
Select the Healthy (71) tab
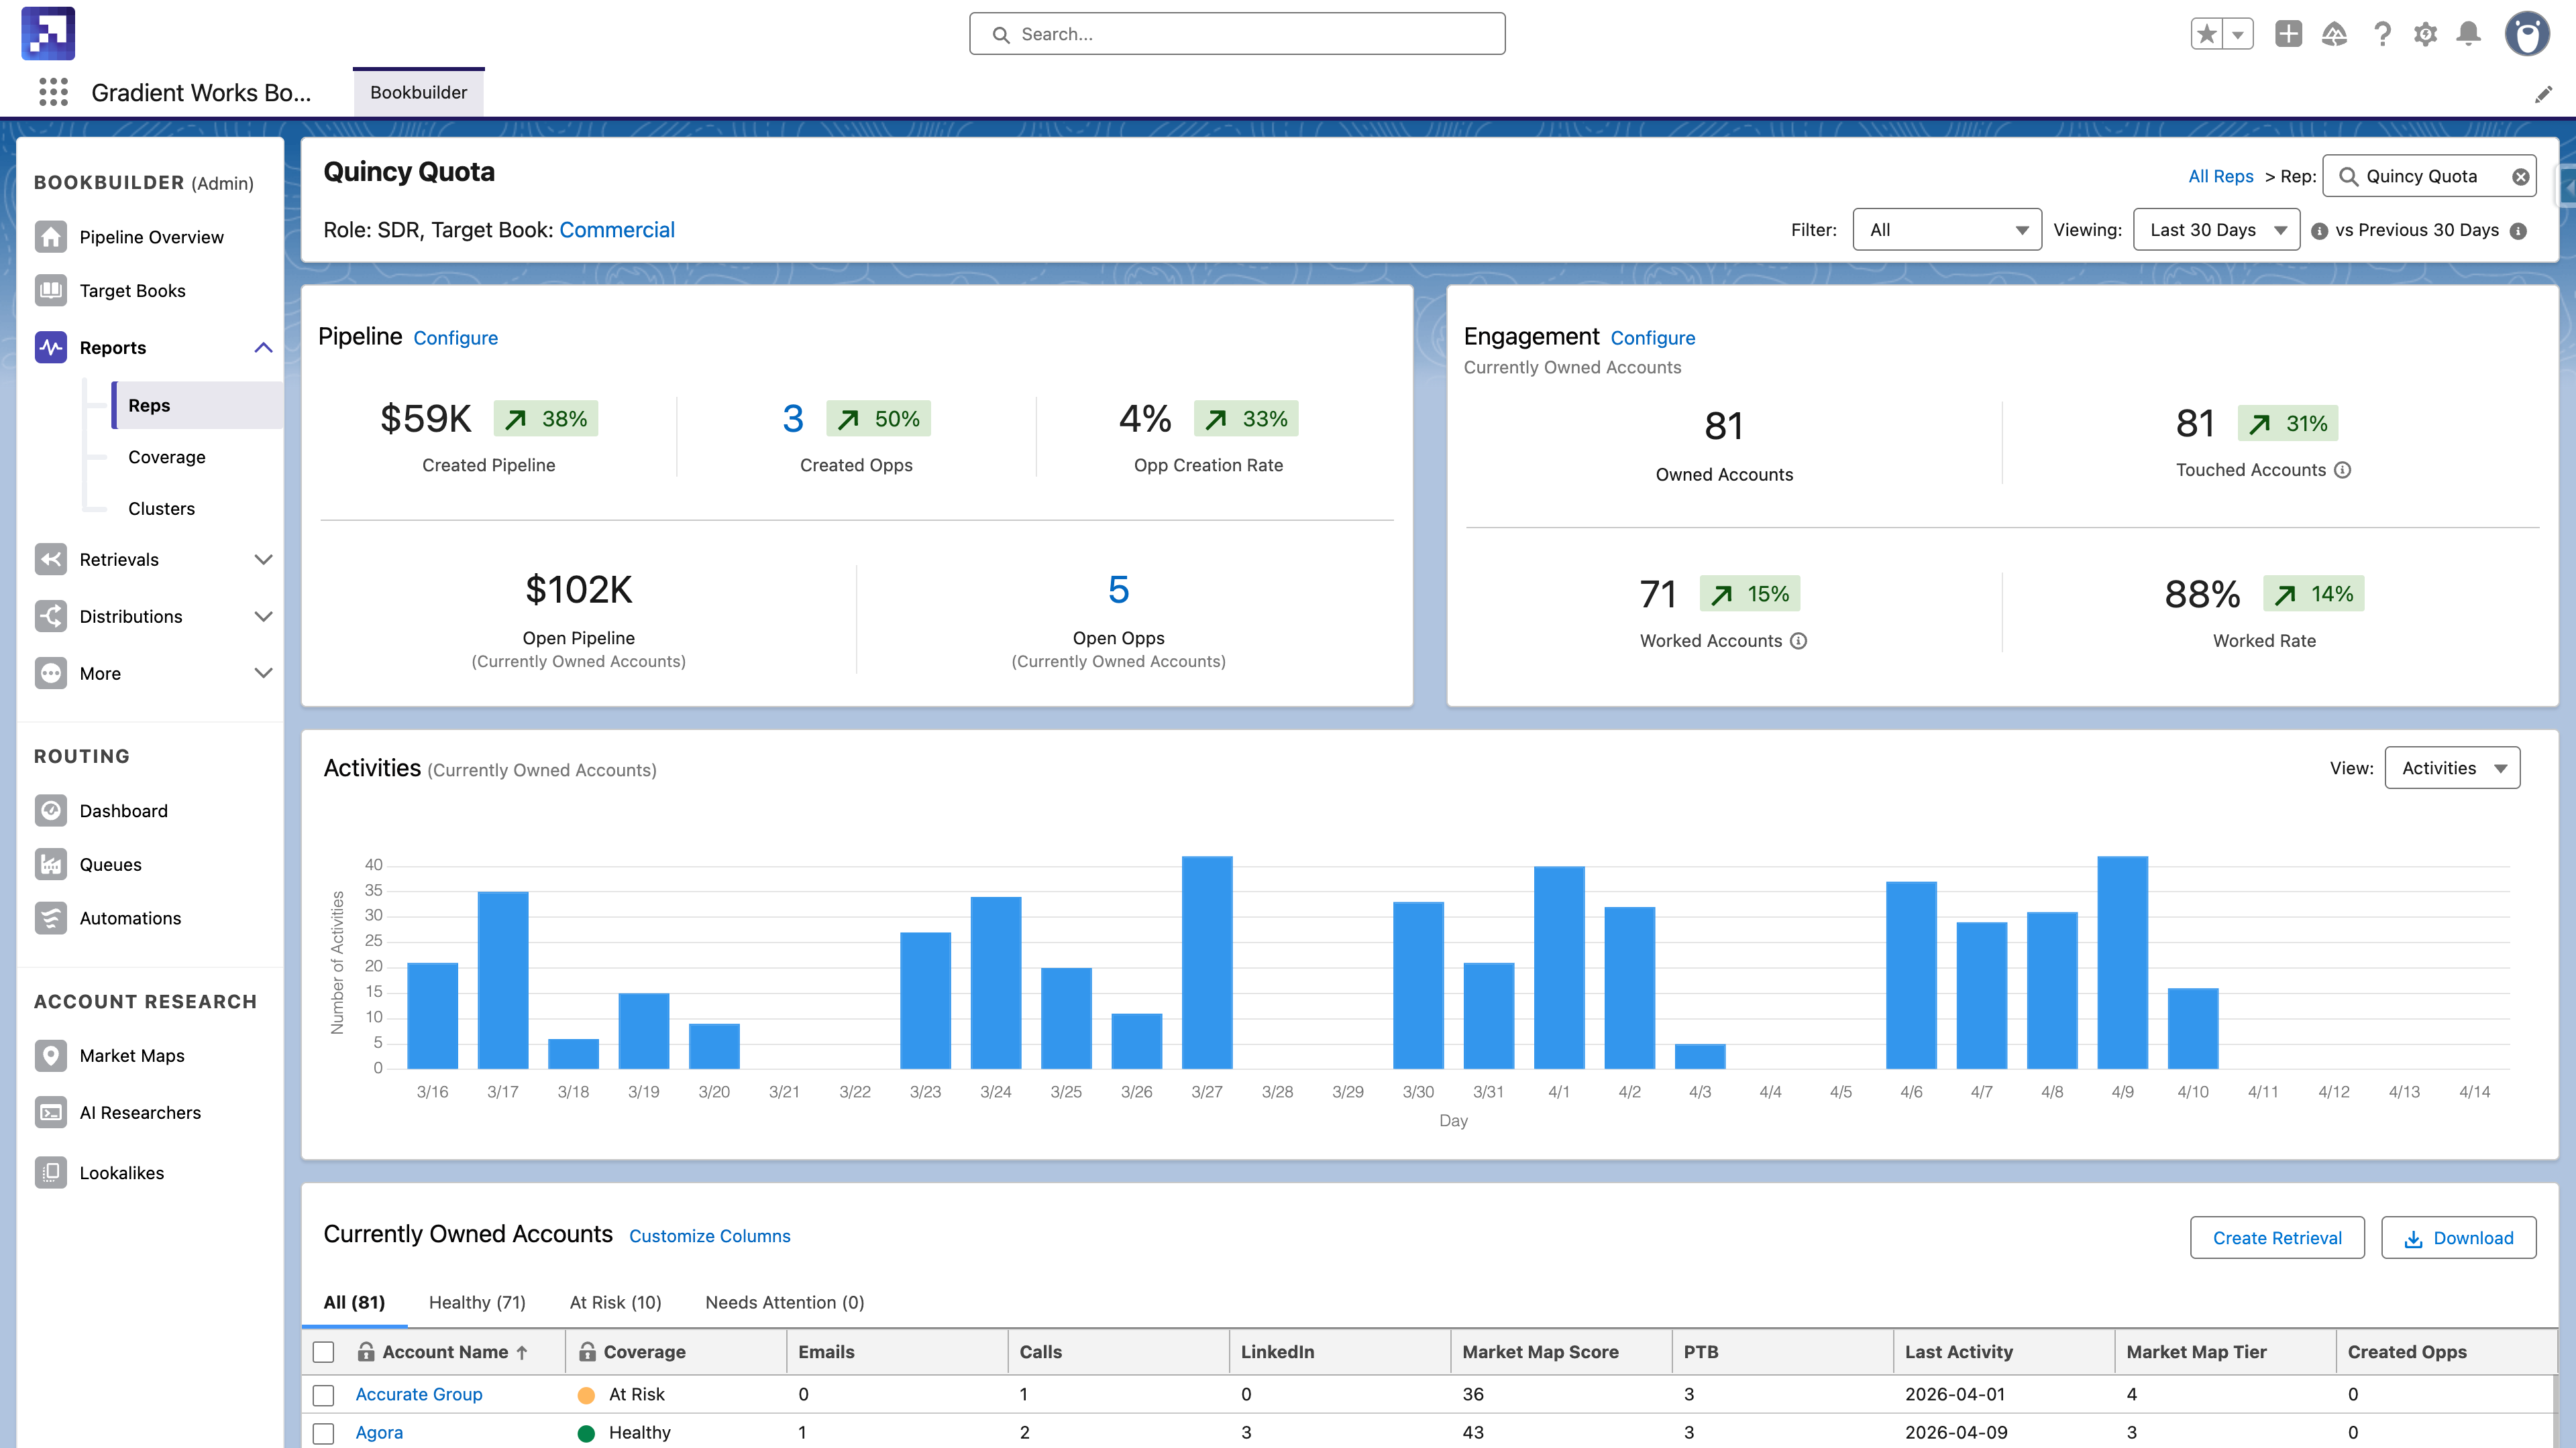click(477, 1302)
